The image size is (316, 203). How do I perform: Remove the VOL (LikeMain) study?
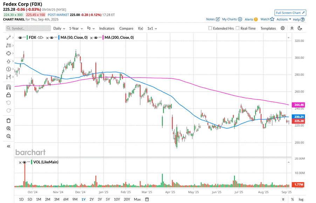(x=20, y=162)
